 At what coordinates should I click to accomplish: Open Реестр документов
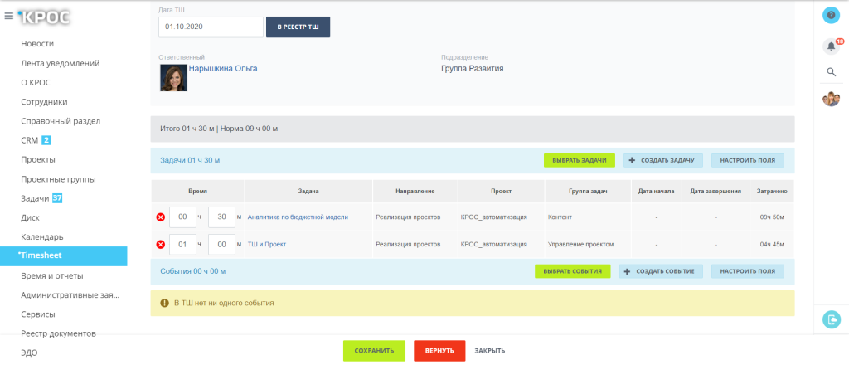tap(59, 333)
